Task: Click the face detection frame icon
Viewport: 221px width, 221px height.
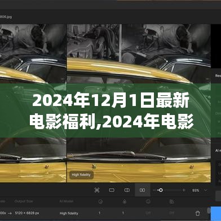Action: 97,190
